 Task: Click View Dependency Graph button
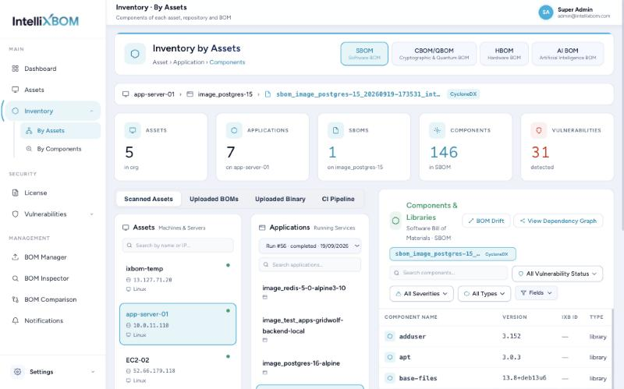[x=558, y=221]
